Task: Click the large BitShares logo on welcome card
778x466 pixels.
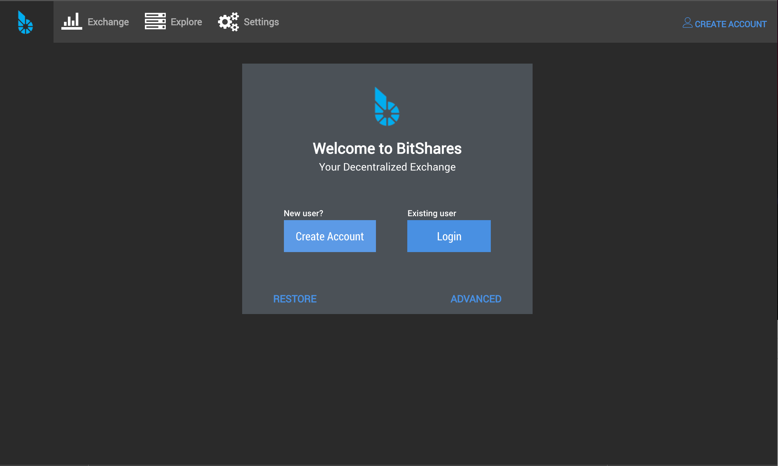Action: click(x=387, y=106)
